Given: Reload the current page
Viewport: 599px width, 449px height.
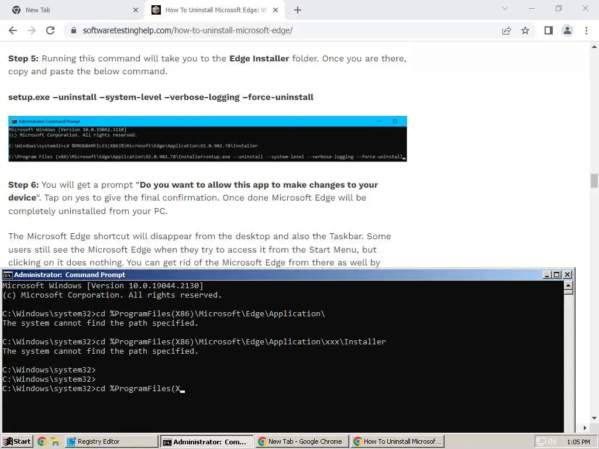Looking at the screenshot, I should click(50, 30).
